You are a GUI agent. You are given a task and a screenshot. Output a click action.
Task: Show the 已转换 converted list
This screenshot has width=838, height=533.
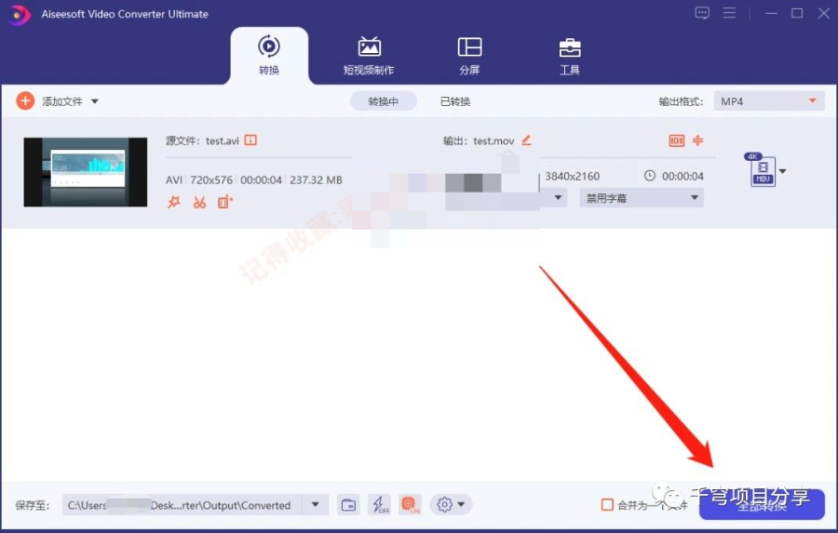coord(455,101)
